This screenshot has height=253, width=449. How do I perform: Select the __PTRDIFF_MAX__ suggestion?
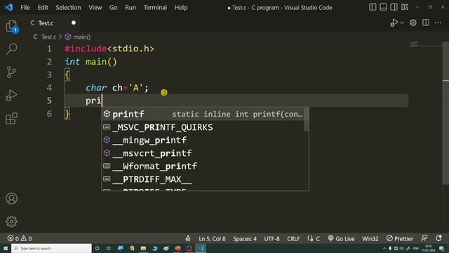pos(203,179)
